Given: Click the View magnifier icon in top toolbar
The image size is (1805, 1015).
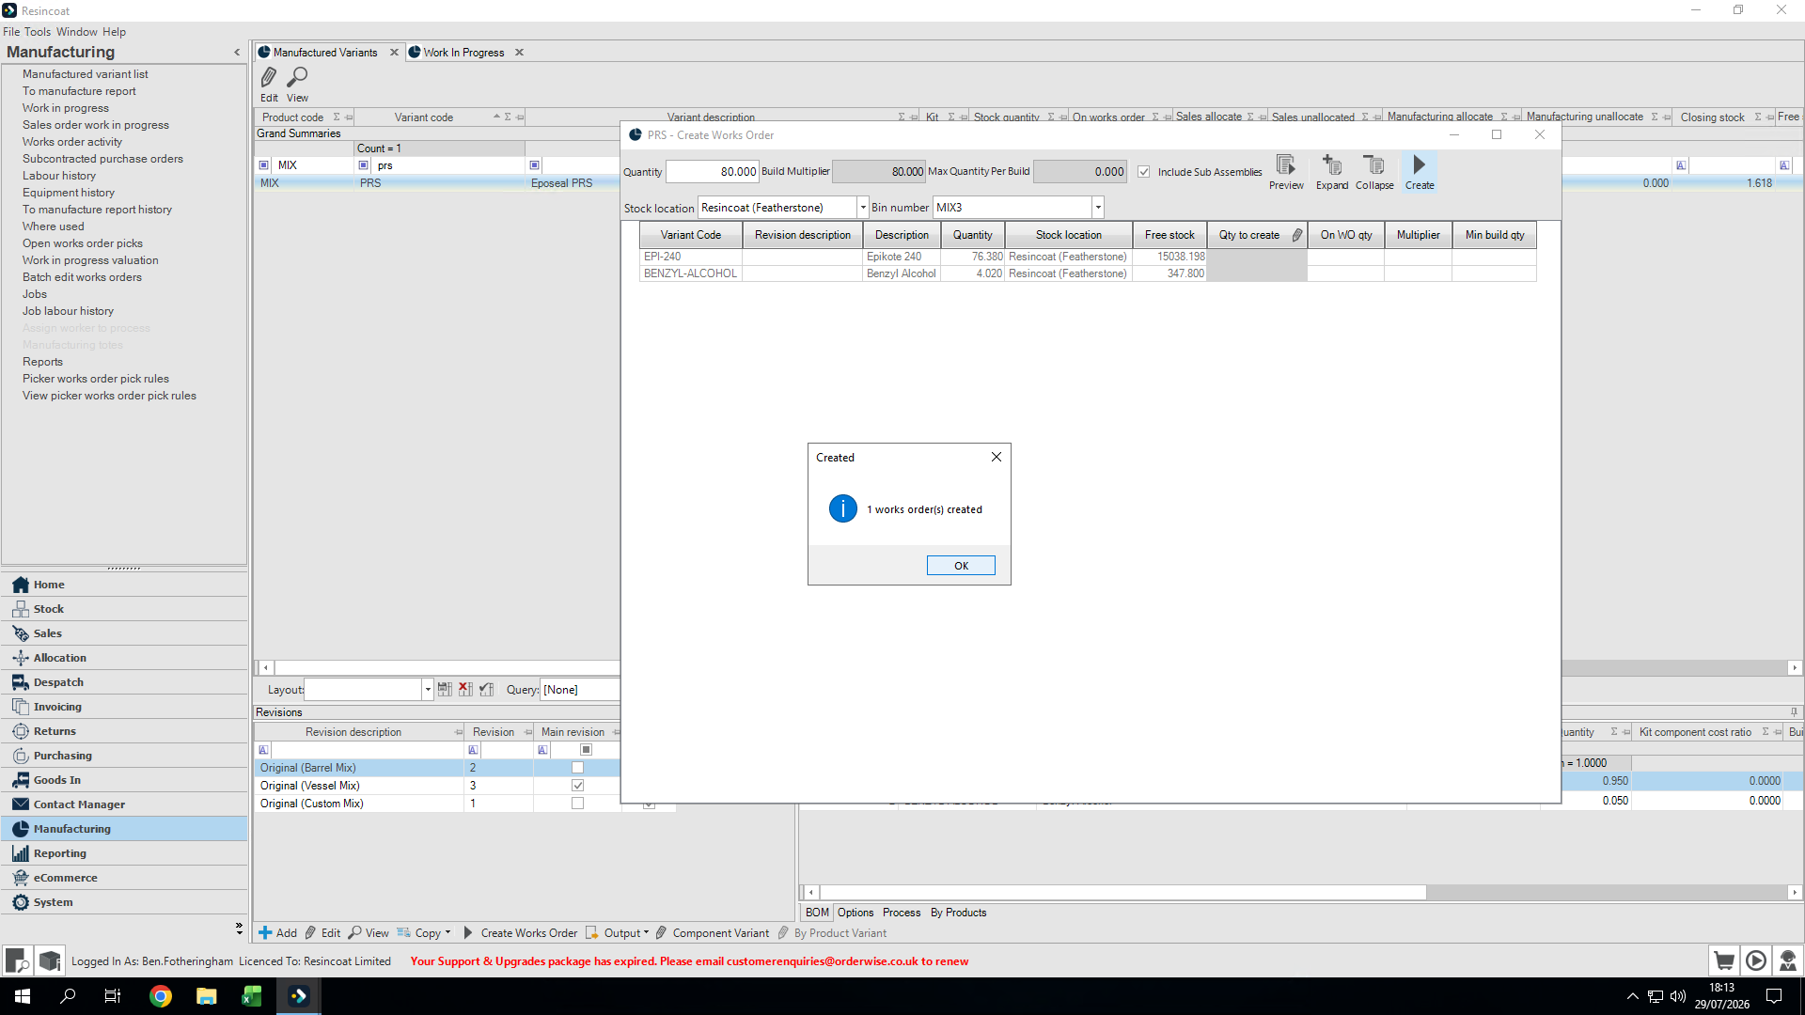Looking at the screenshot, I should (297, 84).
